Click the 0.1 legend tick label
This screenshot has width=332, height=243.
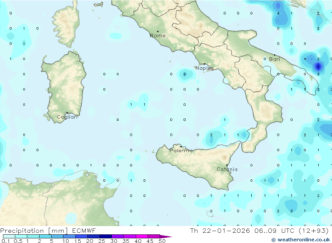pos(6,241)
